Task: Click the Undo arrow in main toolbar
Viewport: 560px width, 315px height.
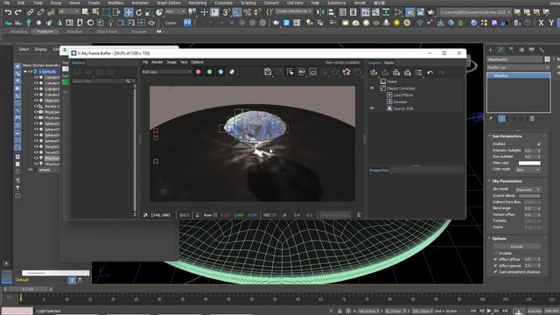Action: (x=8, y=12)
